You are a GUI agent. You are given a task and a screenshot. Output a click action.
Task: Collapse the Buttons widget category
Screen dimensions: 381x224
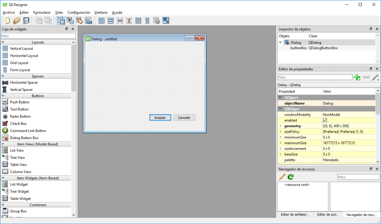pos(3,96)
